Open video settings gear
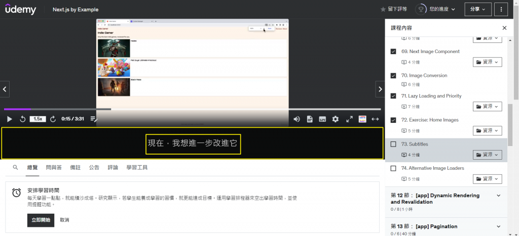This screenshot has height=236, width=519. 336,119
